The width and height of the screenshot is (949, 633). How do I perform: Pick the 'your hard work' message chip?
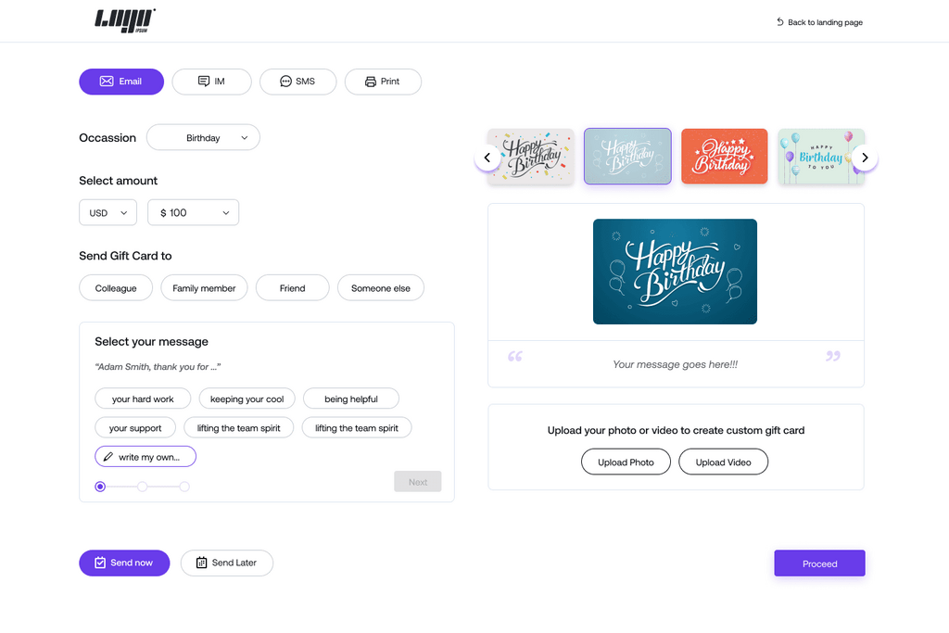click(x=143, y=399)
